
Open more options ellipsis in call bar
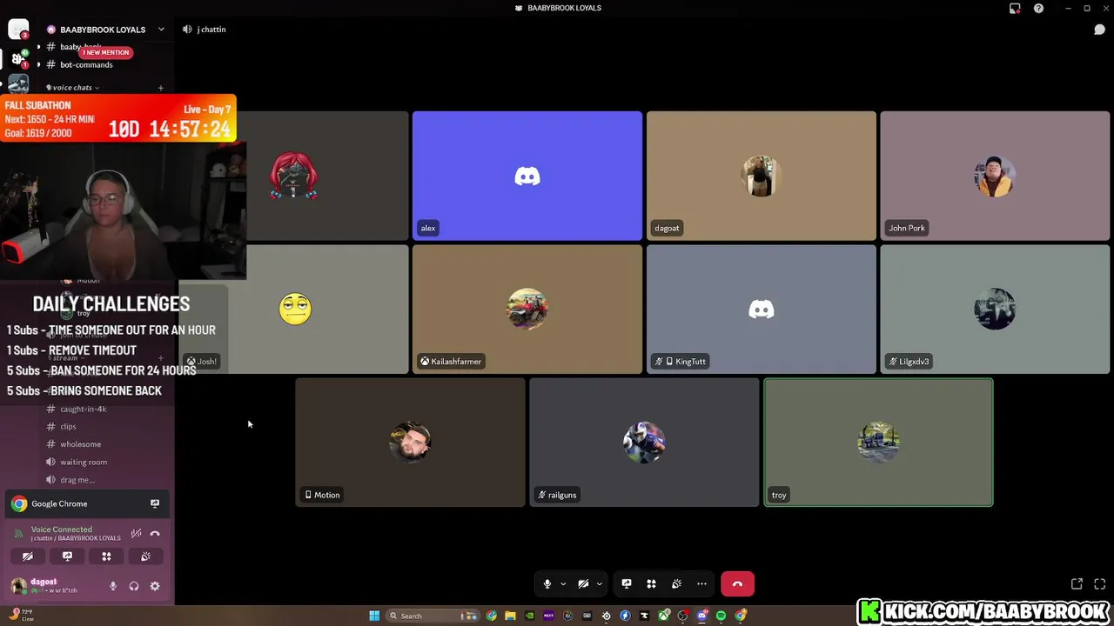tap(701, 584)
